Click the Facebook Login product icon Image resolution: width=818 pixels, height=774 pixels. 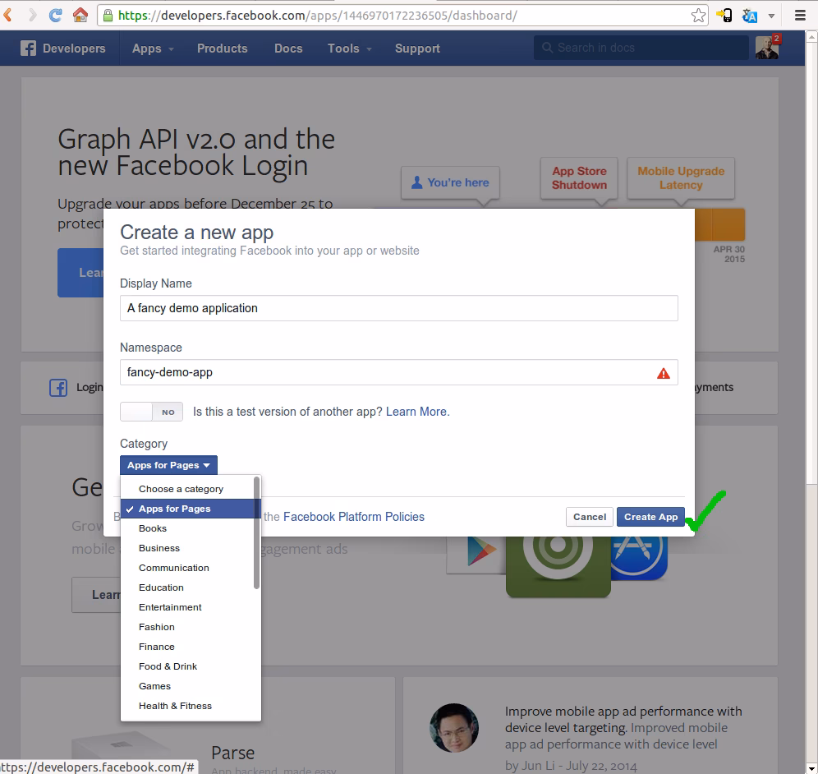[58, 388]
